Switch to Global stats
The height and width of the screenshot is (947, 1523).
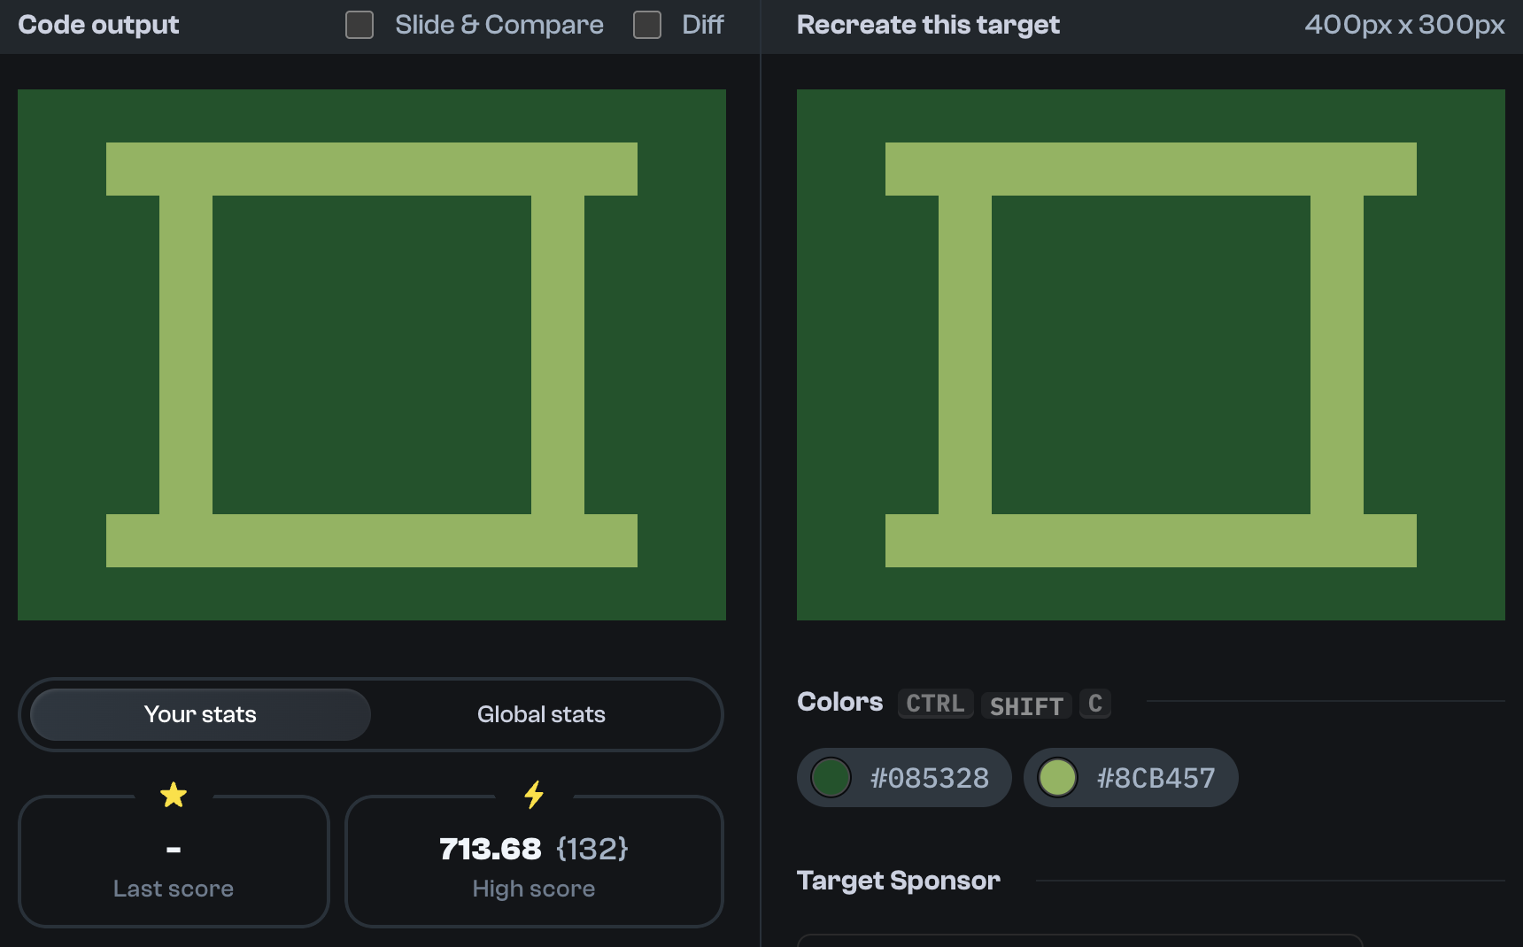(x=541, y=714)
